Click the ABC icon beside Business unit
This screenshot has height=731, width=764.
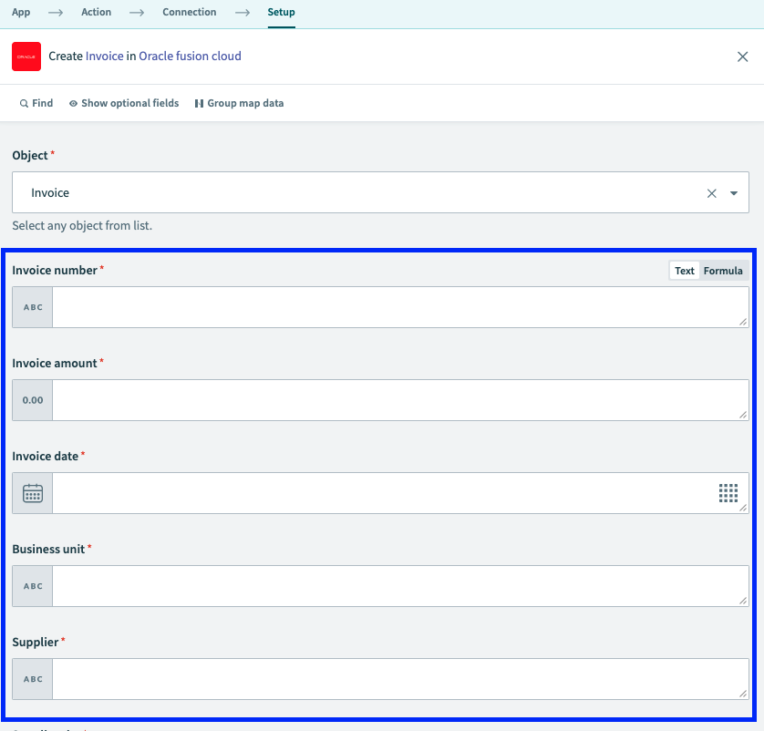point(32,586)
